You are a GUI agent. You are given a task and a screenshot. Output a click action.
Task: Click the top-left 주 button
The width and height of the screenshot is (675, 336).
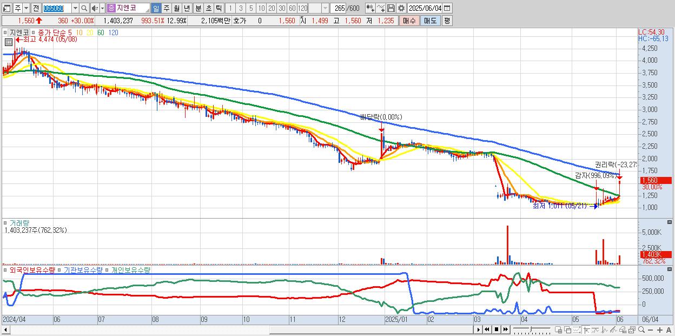point(17,8)
